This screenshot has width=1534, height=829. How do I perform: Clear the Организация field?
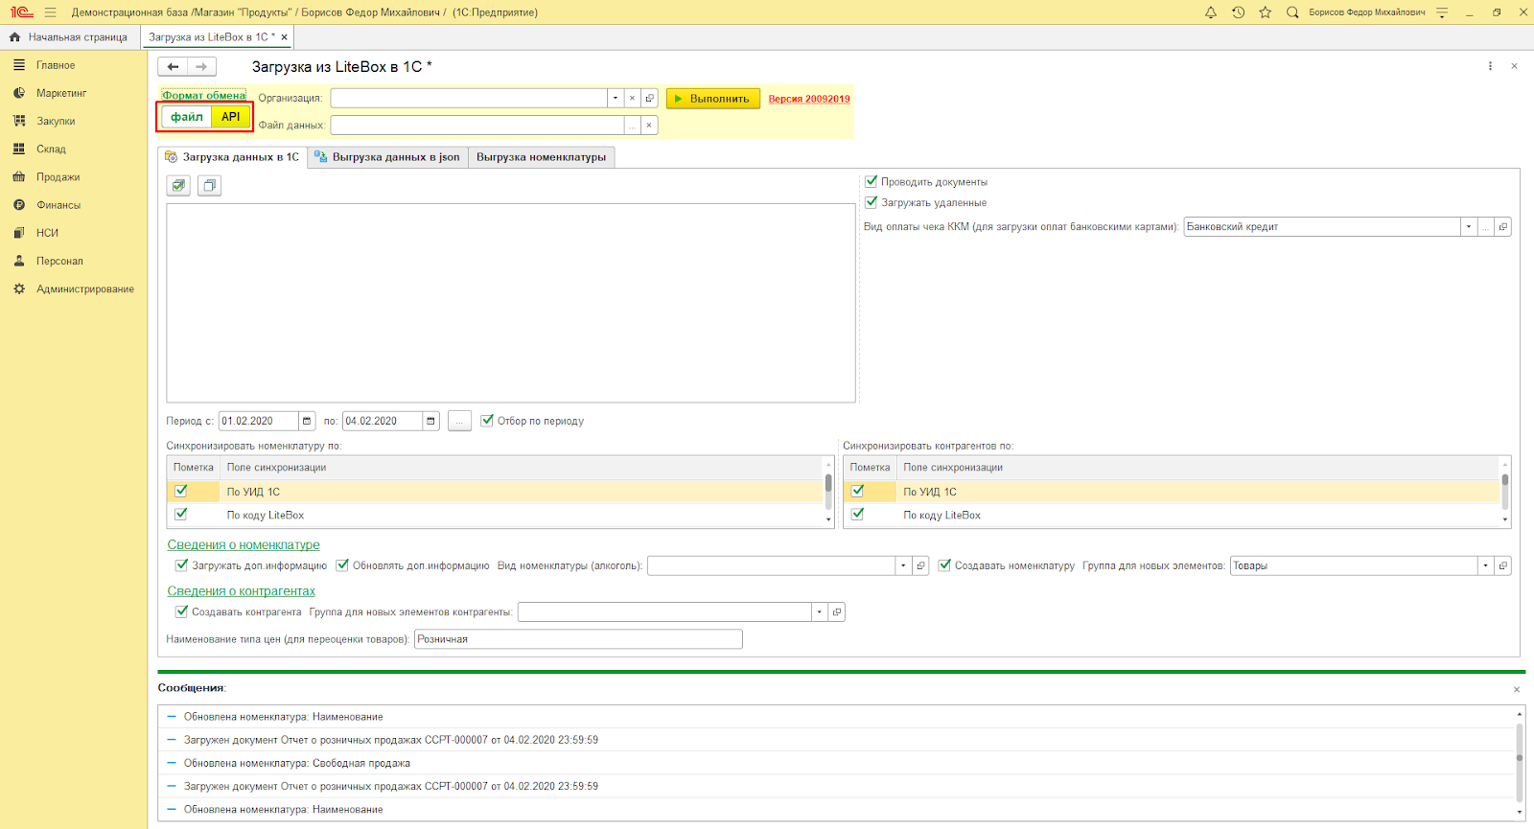pos(632,98)
